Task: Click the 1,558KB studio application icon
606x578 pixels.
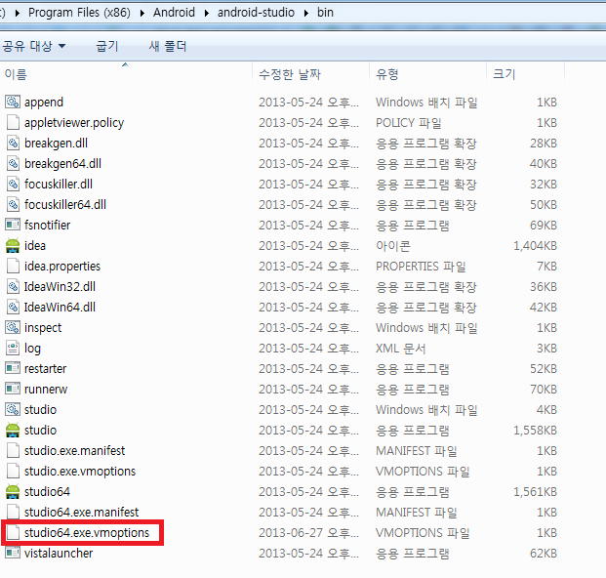Action: pos(13,430)
